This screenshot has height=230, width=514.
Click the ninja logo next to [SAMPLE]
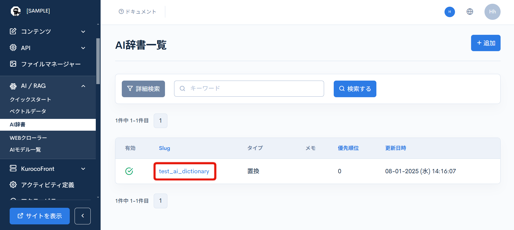tap(16, 11)
